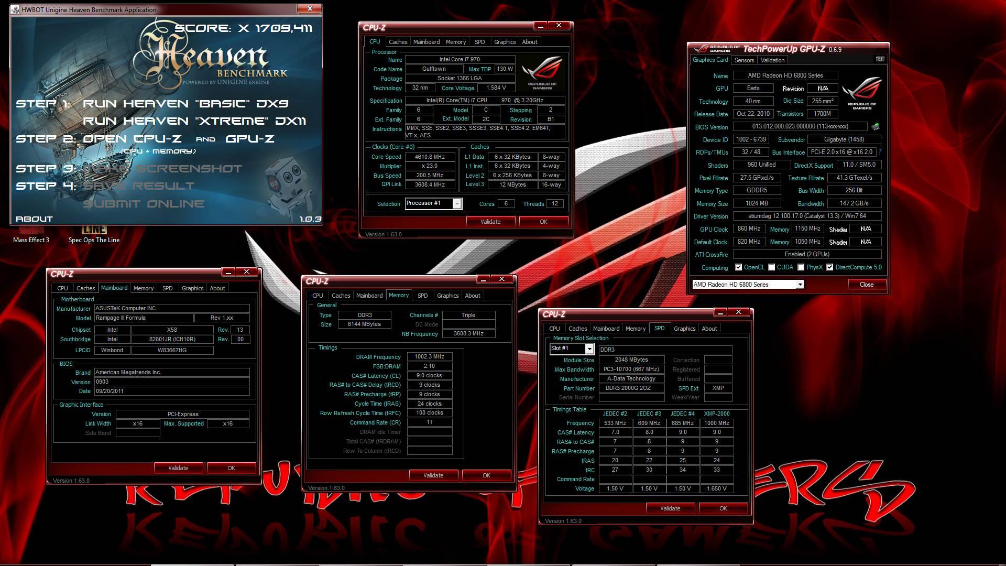The image size is (1006, 566).
Task: Click Validate in SPD window
Action: pos(670,508)
